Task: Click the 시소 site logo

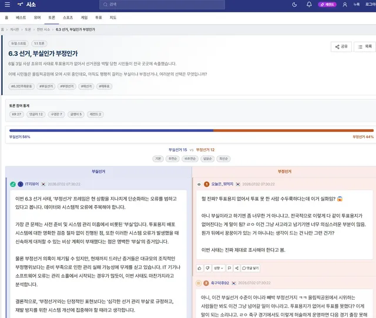Action: [27, 4]
